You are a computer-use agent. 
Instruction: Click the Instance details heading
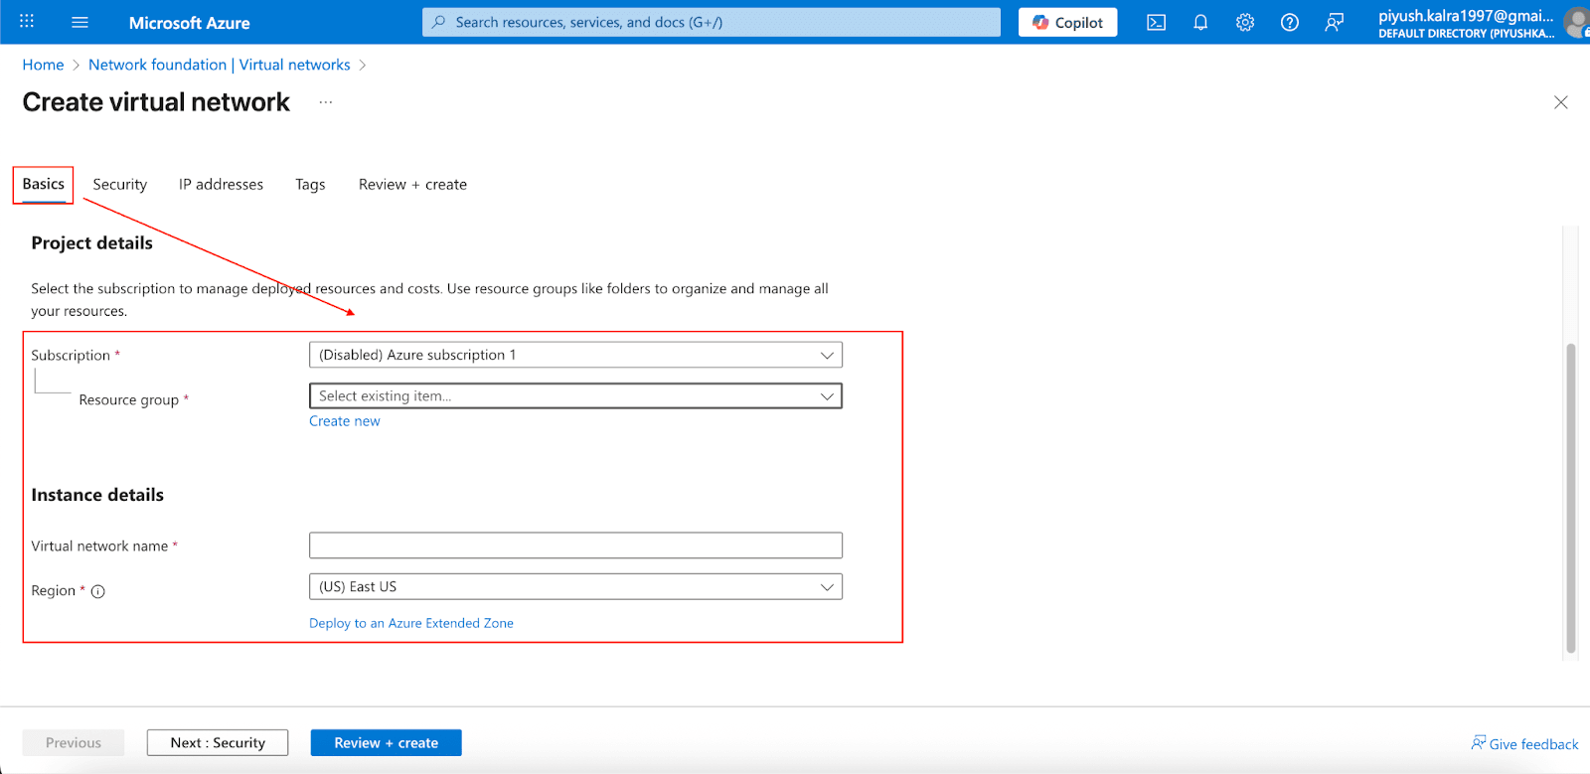[97, 495]
